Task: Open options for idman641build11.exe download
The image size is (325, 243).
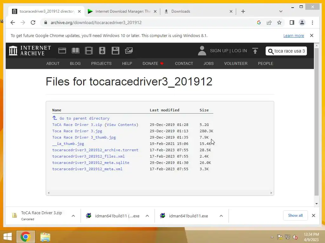Action: pos(221,216)
